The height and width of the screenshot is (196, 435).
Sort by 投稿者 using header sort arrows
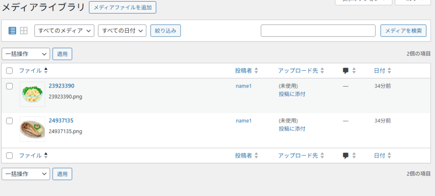[x=256, y=71]
